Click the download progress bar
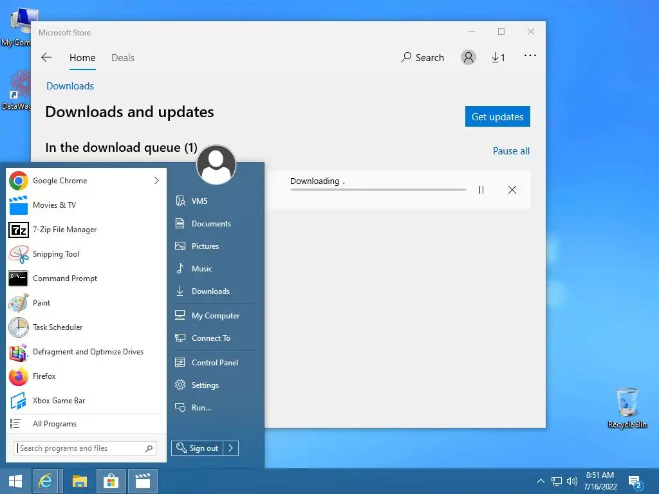 point(378,190)
